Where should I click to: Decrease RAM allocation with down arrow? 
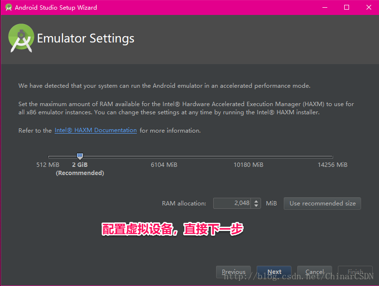(256, 205)
